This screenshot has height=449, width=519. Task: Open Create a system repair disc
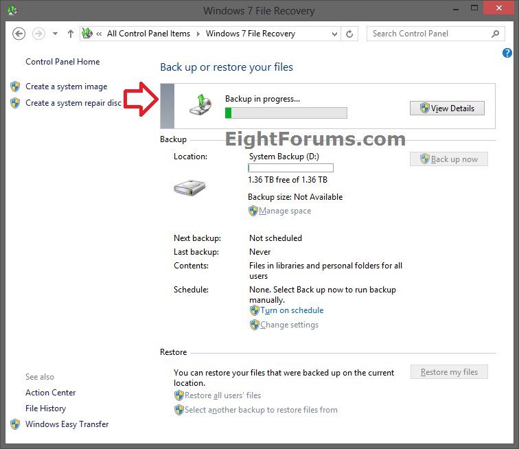73,103
